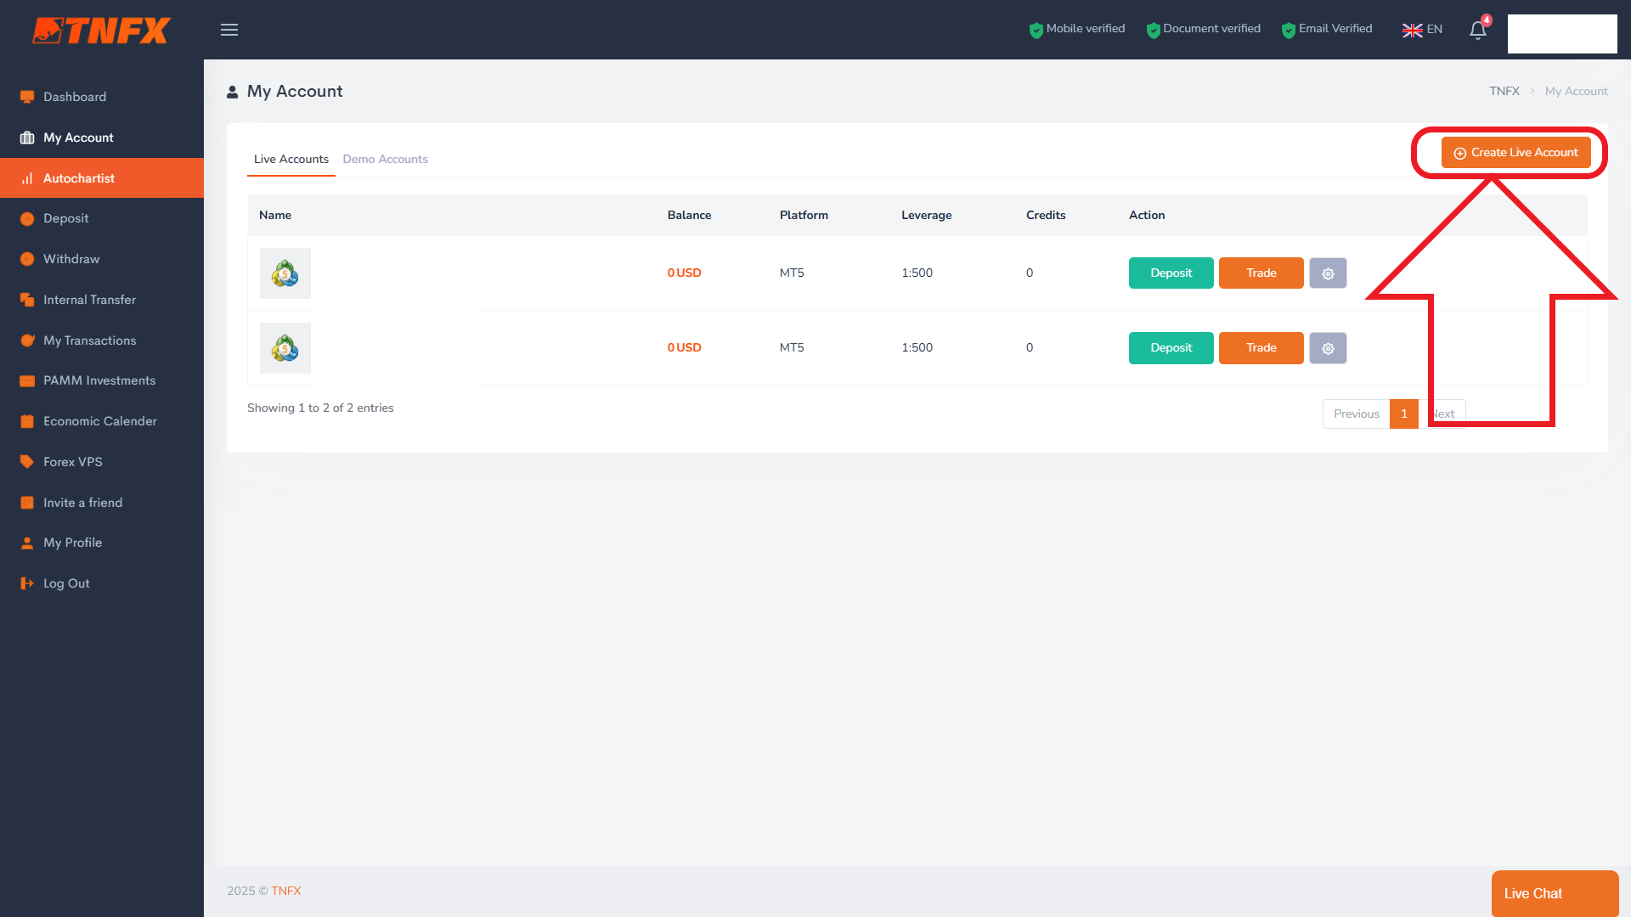
Task: Click Create Live Account button
Action: (x=1515, y=153)
